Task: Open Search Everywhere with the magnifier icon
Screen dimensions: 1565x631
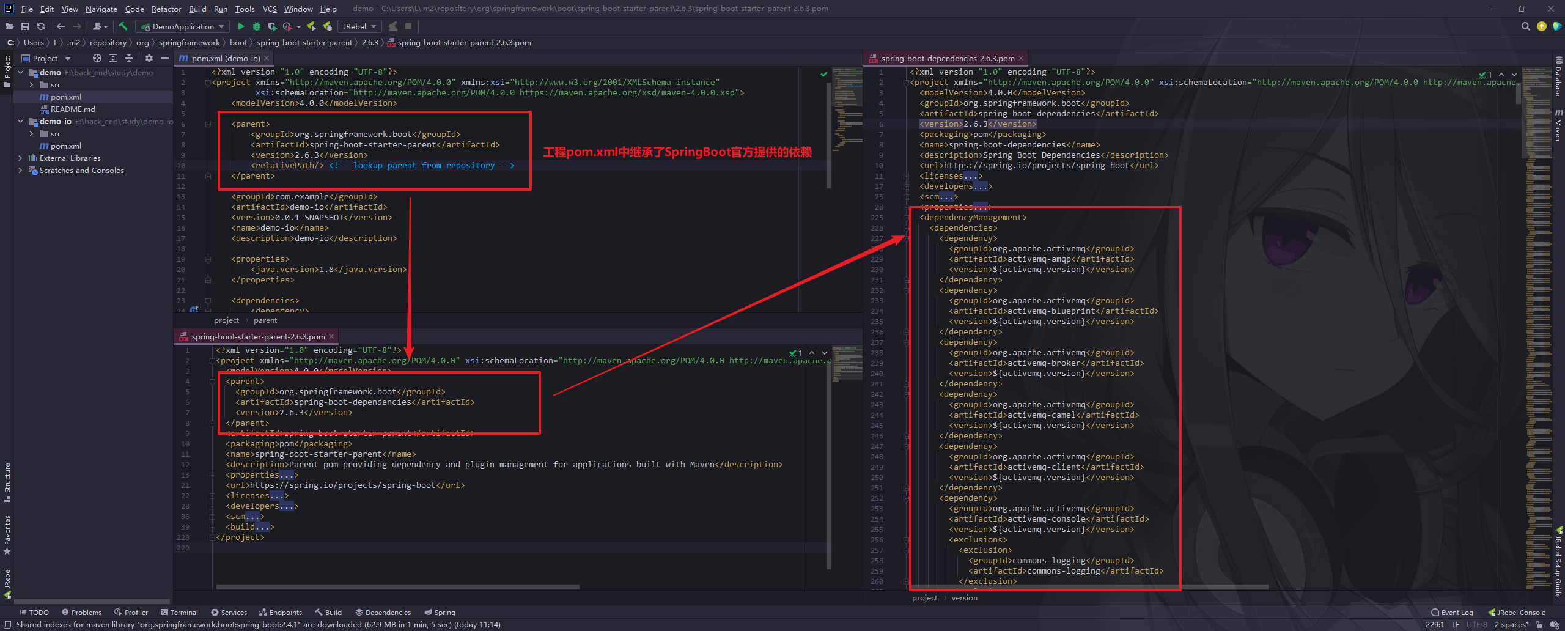Action: pos(1525,26)
